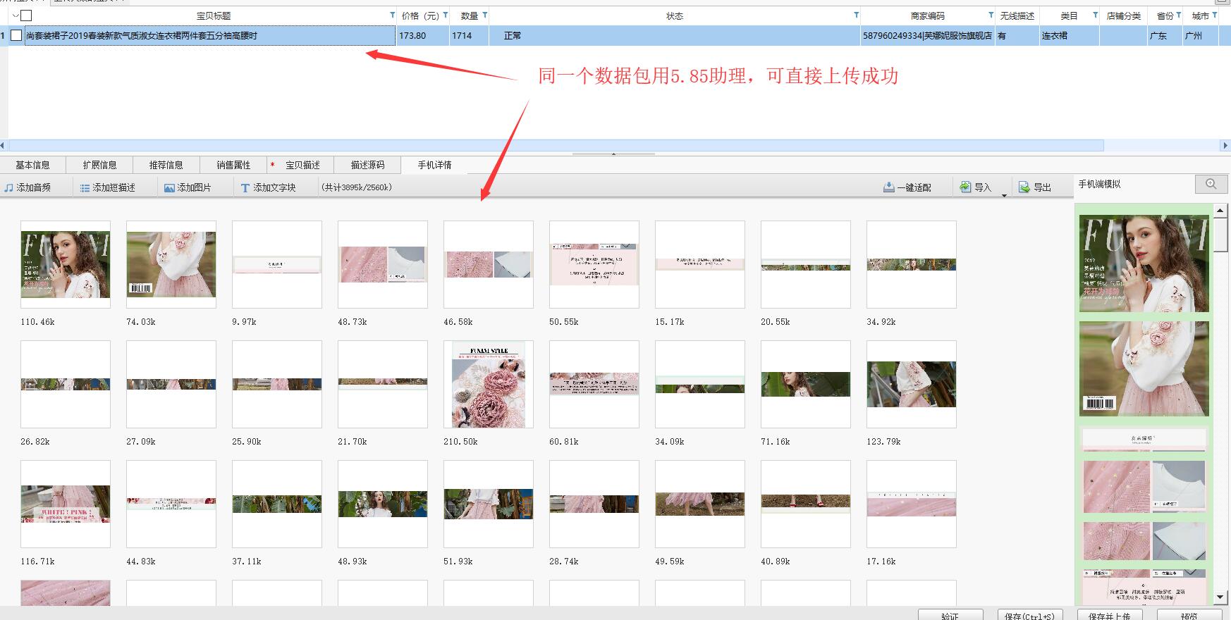1231x620 pixels.
Task: Open the 状态 column filter
Action: (x=856, y=15)
